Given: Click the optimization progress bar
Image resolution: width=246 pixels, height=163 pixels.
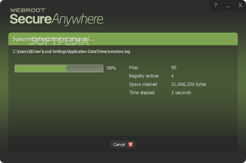Looking at the screenshot, I should (x=59, y=68).
